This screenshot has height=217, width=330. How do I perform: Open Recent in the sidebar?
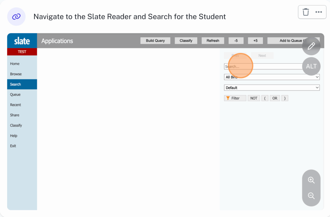(15, 105)
